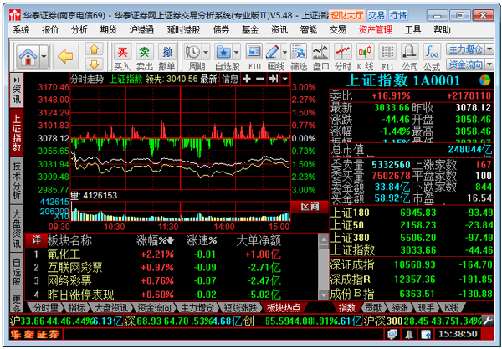Screen dimensions: 502x349
Task: Click the X10 volume scale label
Action: coord(61,217)
